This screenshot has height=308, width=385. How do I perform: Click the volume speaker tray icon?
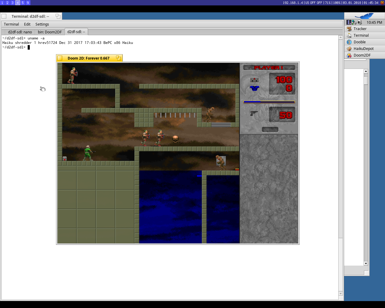pyautogui.click(x=359, y=22)
